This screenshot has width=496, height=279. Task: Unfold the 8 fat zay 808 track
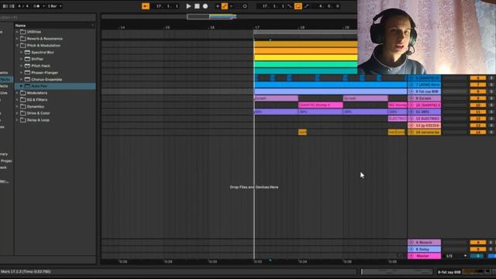click(x=412, y=91)
